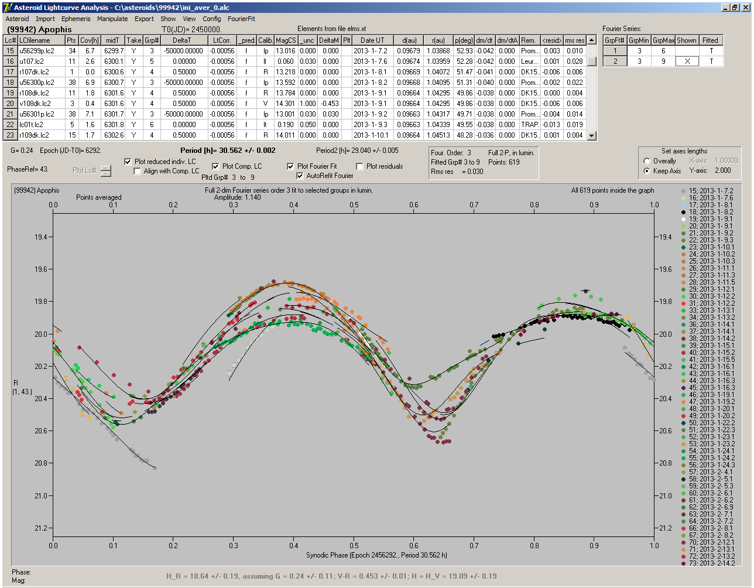Image resolution: width=754 pixels, height=588 pixels.
Task: Open the Ephemeris menu
Action: [76, 19]
